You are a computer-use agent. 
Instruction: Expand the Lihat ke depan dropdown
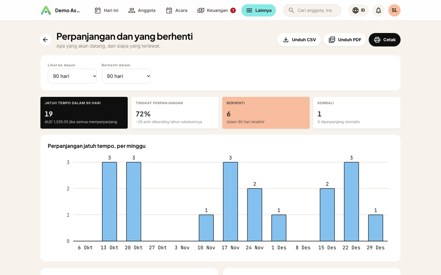pos(72,76)
